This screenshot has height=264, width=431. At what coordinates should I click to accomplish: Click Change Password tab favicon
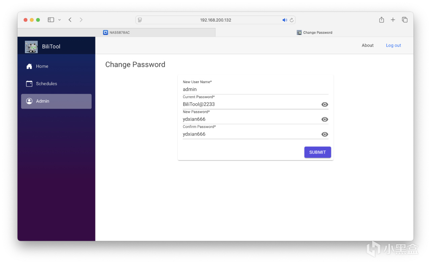(x=299, y=33)
